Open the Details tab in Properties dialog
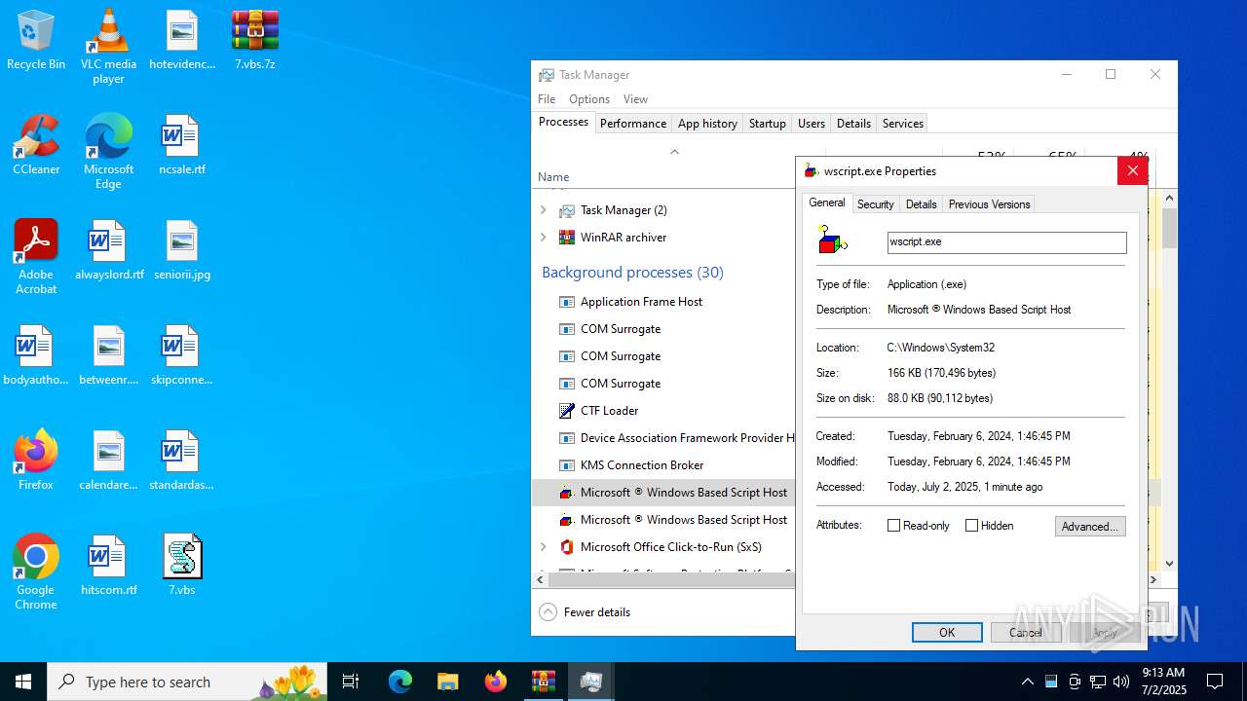 (x=921, y=204)
